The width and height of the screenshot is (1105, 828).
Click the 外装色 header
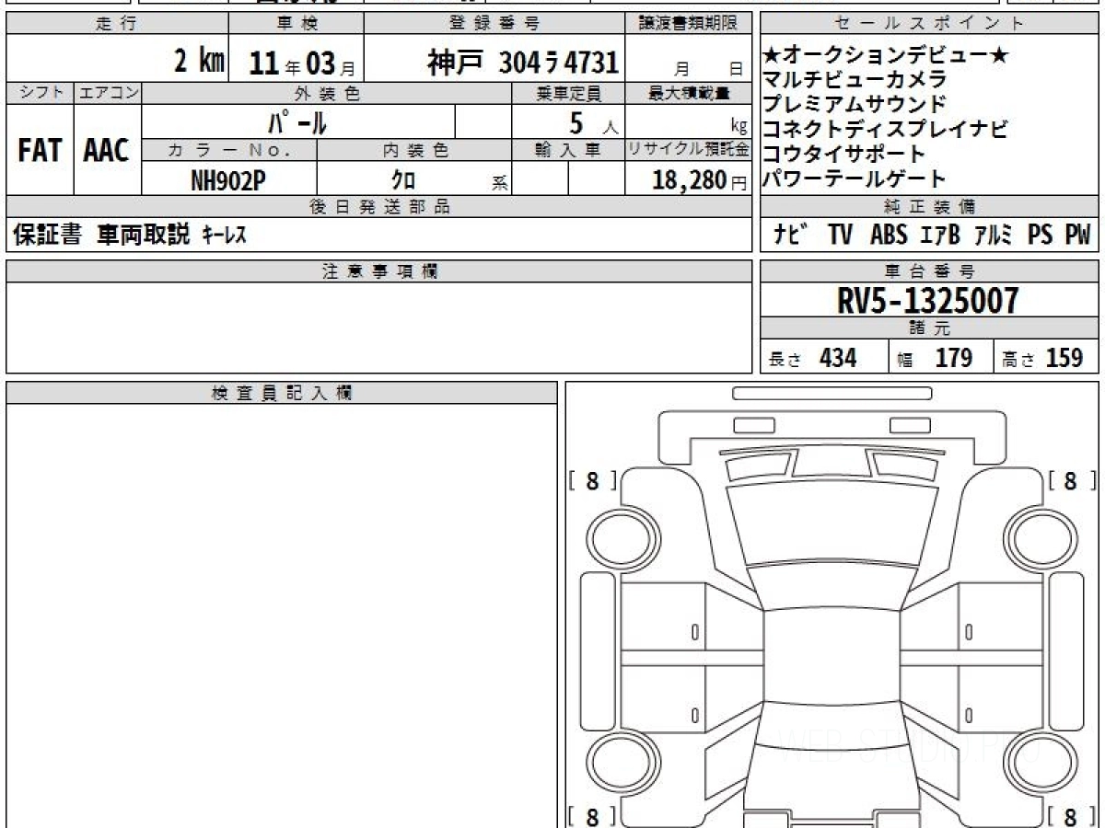(x=327, y=93)
